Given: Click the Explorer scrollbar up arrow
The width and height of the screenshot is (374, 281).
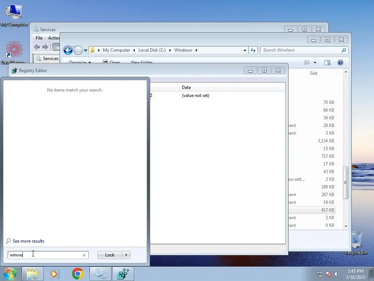Looking at the screenshot, I should pos(346,72).
